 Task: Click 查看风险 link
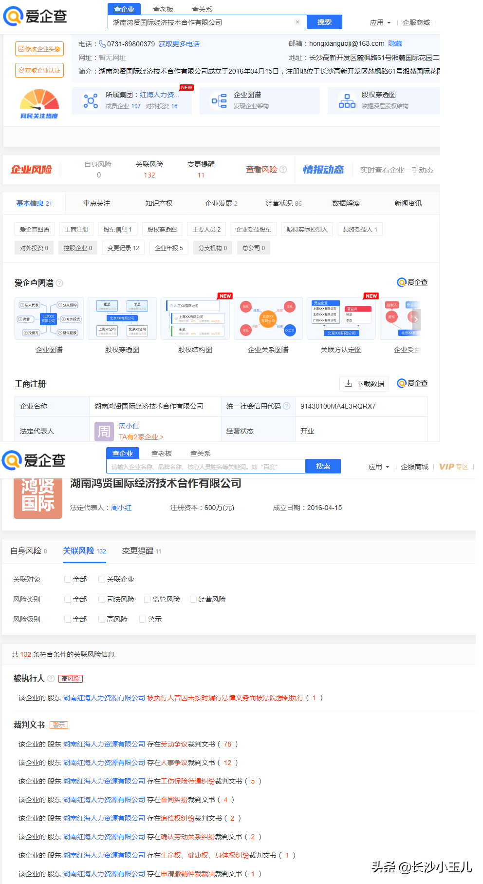click(x=261, y=170)
